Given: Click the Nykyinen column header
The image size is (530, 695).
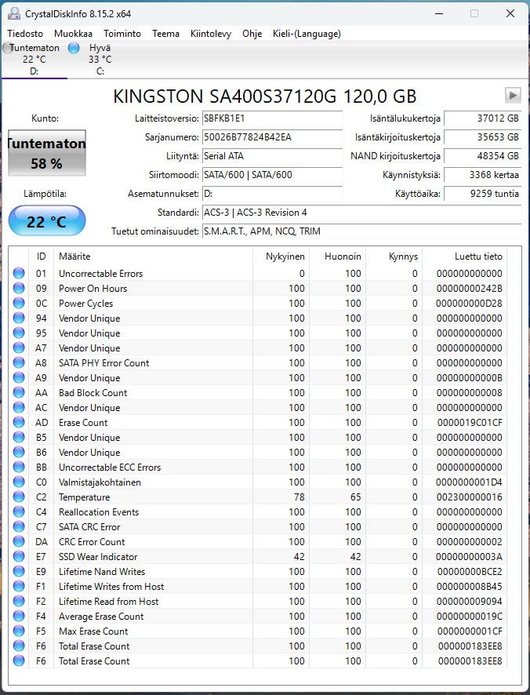Looking at the screenshot, I should (x=281, y=257).
